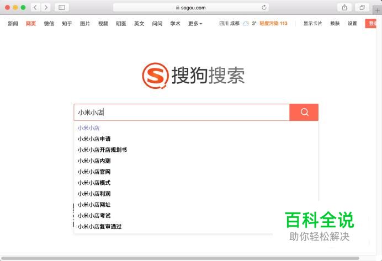The height and width of the screenshot is (261, 382).
Task: Click 显示卡片 link
Action: click(x=312, y=23)
